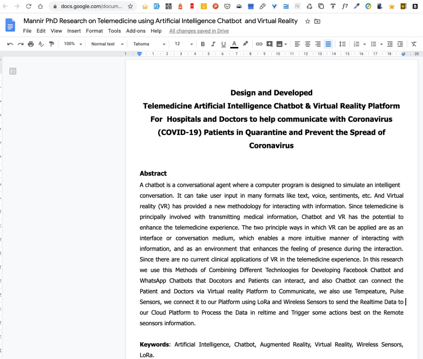The height and width of the screenshot is (359, 423).
Task: Click the red P extension icon
Action: pos(215,6)
